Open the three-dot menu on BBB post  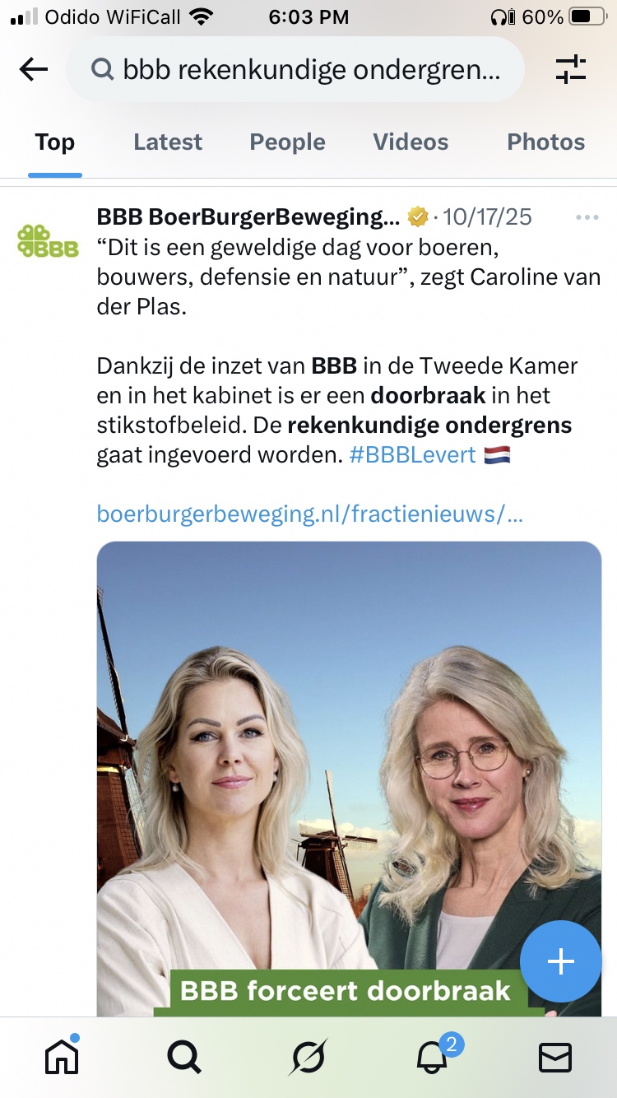pyautogui.click(x=587, y=217)
